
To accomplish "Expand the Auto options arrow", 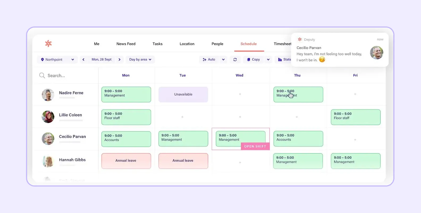I will 223,60.
